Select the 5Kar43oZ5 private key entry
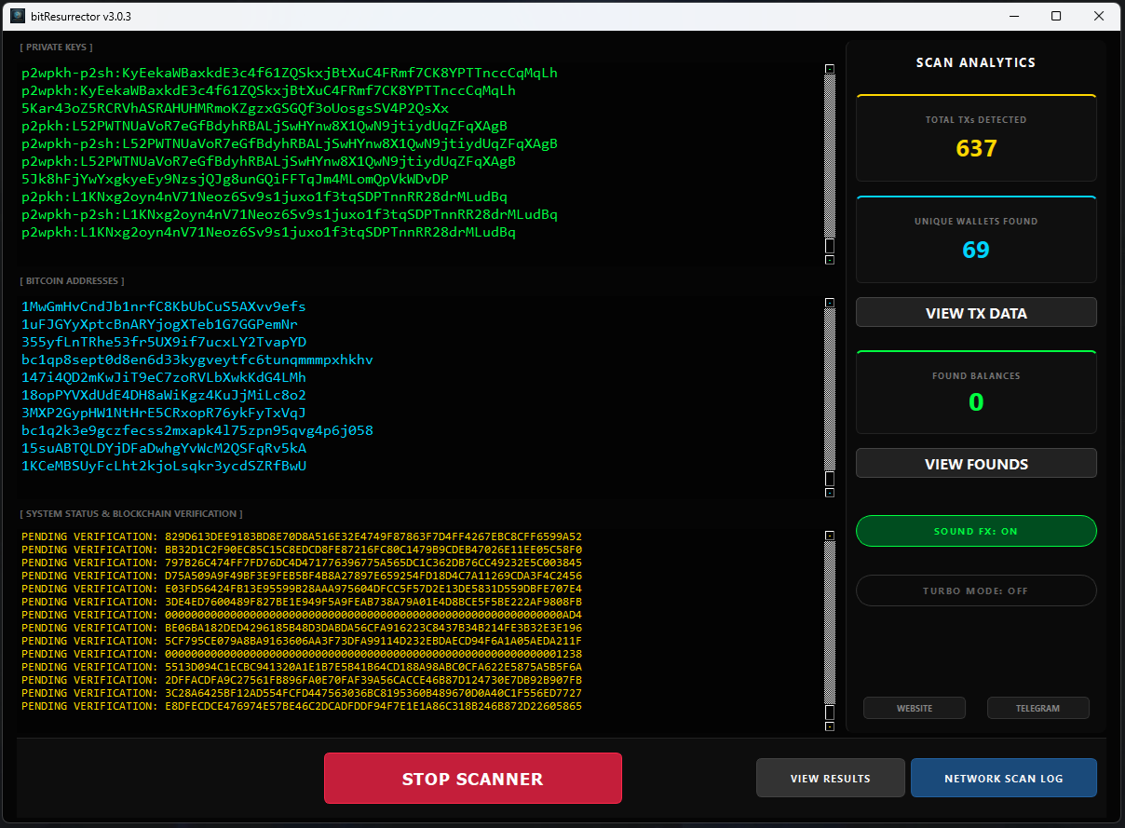The height and width of the screenshot is (828, 1125). coord(233,108)
